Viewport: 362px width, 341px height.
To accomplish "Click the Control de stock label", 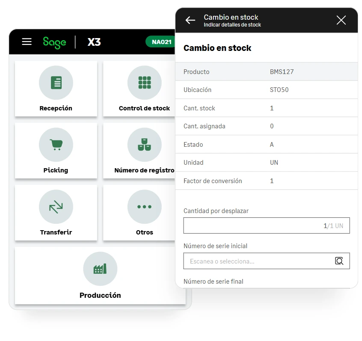I will coord(144,108).
